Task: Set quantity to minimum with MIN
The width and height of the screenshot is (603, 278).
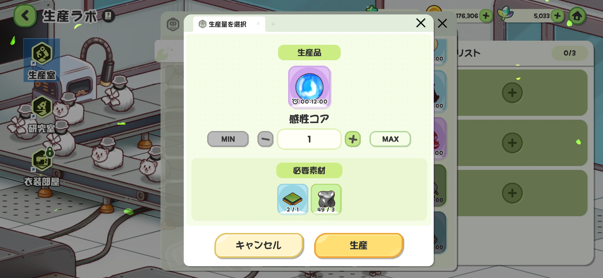Action: pos(228,139)
